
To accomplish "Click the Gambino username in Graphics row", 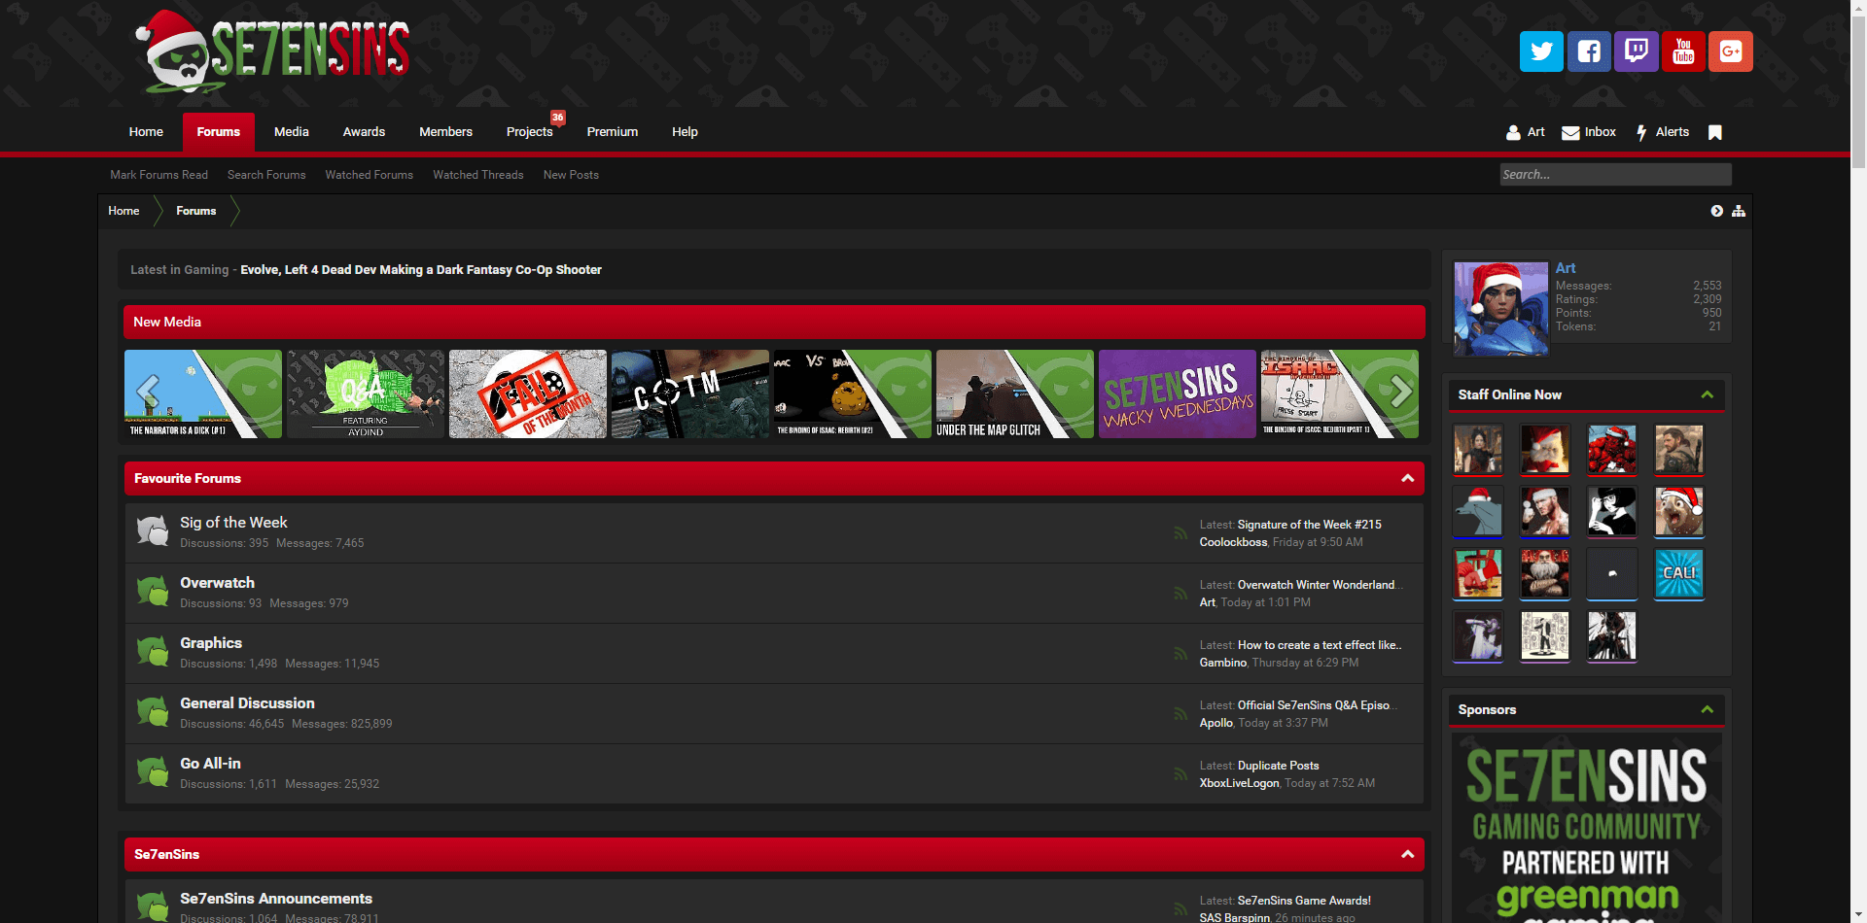I will [1223, 663].
